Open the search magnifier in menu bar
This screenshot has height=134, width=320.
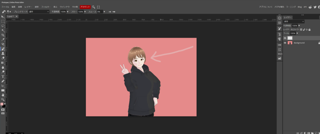(93, 7)
